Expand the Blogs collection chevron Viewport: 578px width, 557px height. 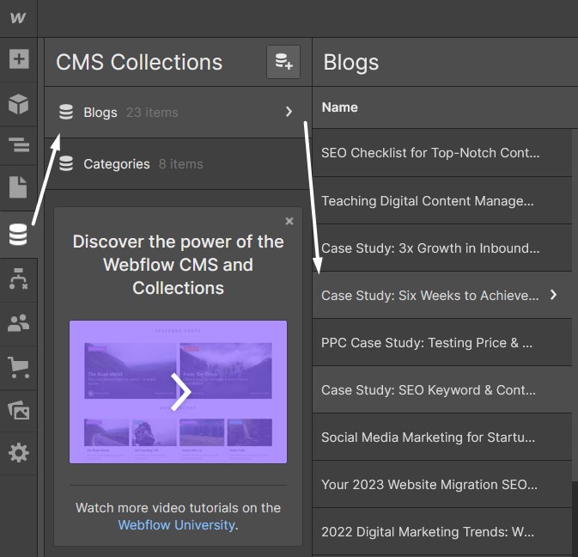click(x=289, y=112)
